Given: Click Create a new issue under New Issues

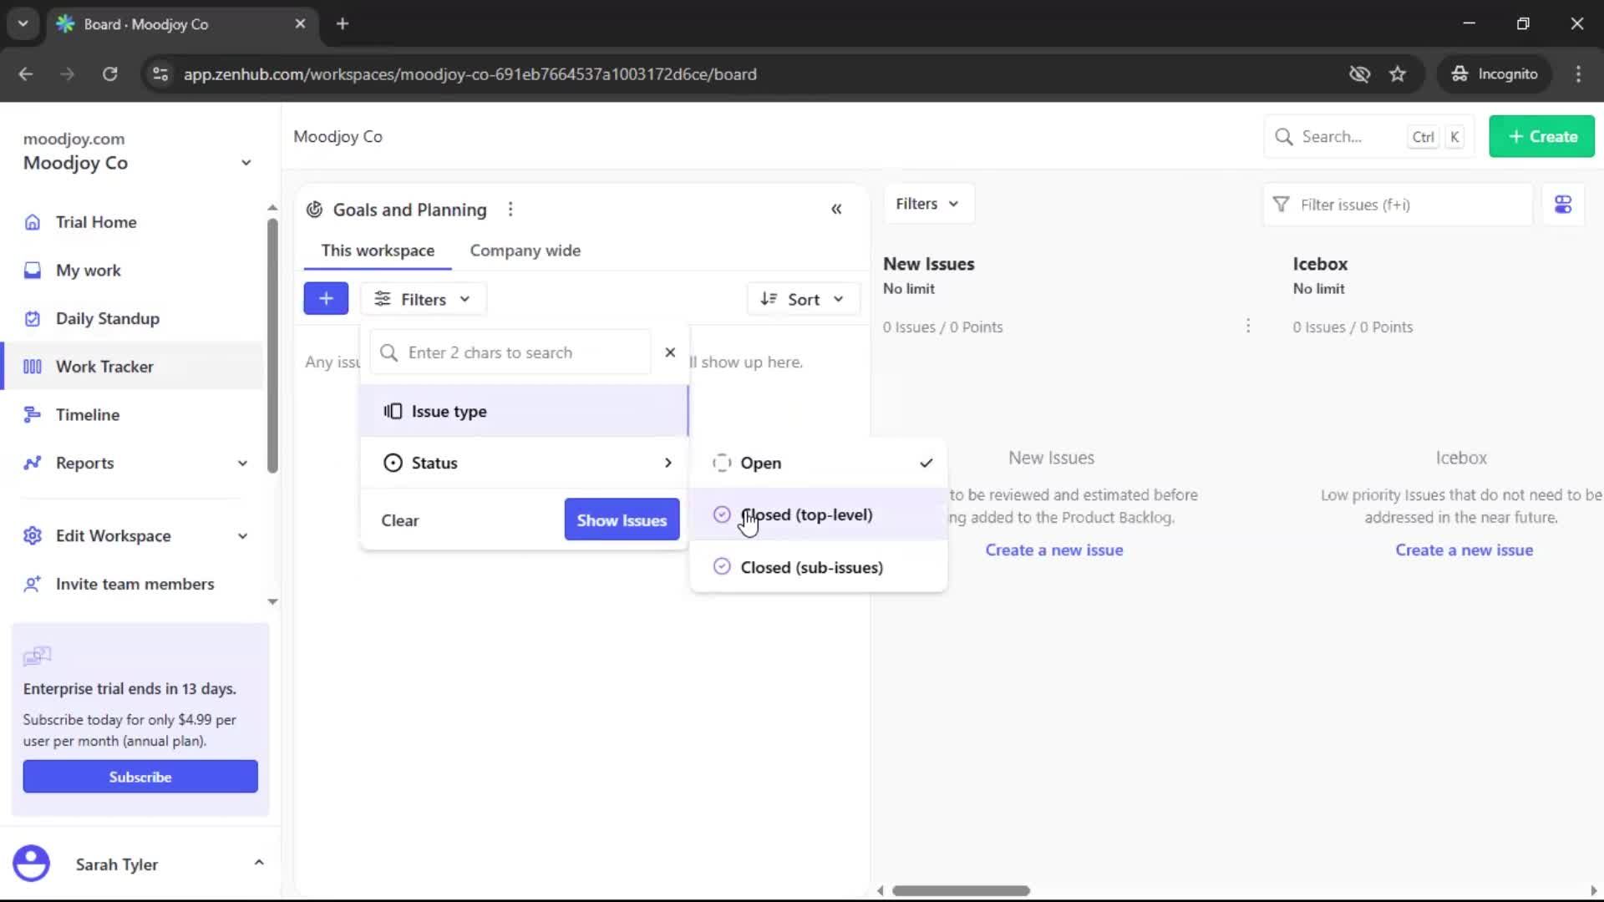Looking at the screenshot, I should click(x=1053, y=550).
